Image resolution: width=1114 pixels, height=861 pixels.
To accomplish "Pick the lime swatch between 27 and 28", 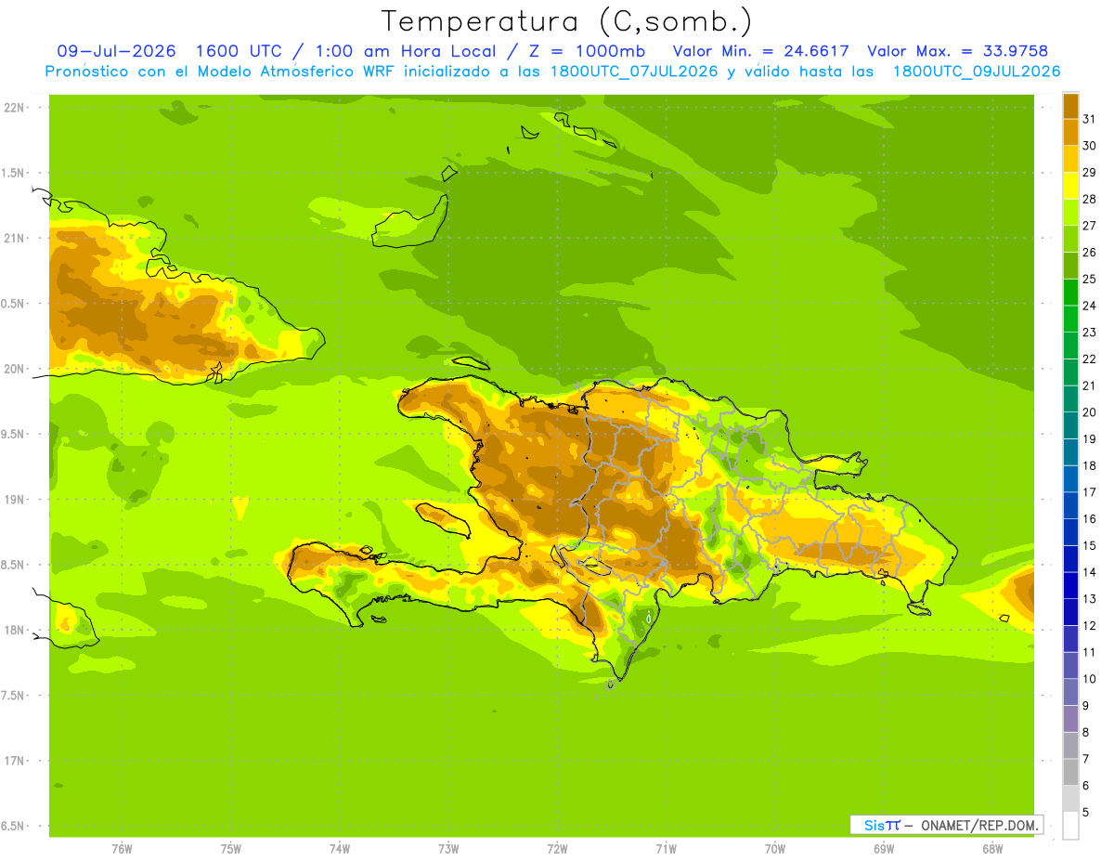I will point(1070,212).
